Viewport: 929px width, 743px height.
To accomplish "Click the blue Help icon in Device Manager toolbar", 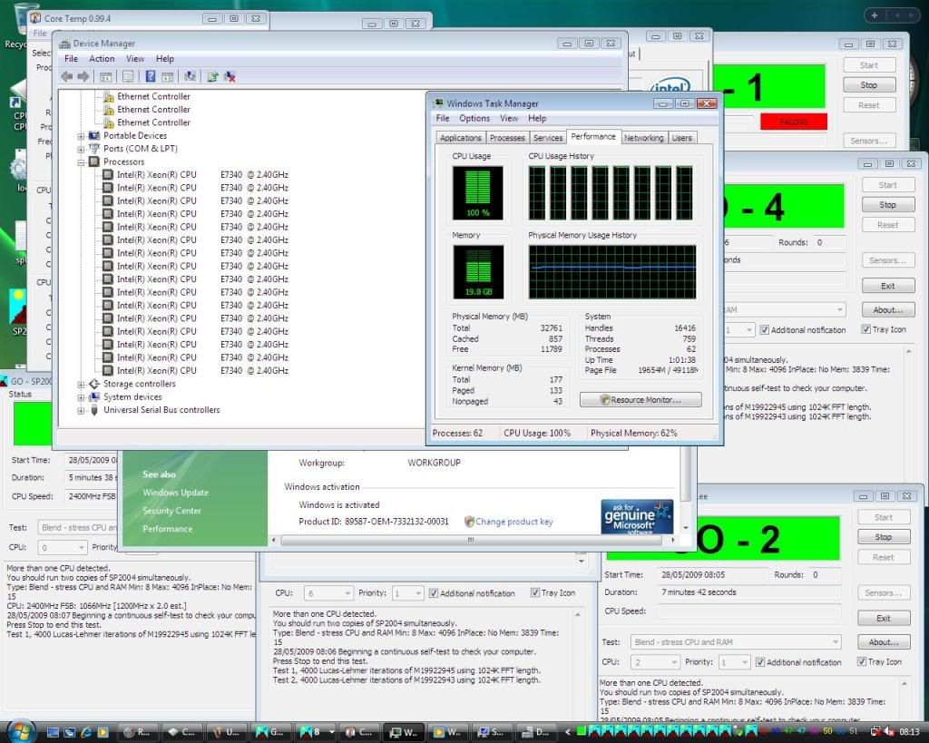I will pyautogui.click(x=151, y=76).
